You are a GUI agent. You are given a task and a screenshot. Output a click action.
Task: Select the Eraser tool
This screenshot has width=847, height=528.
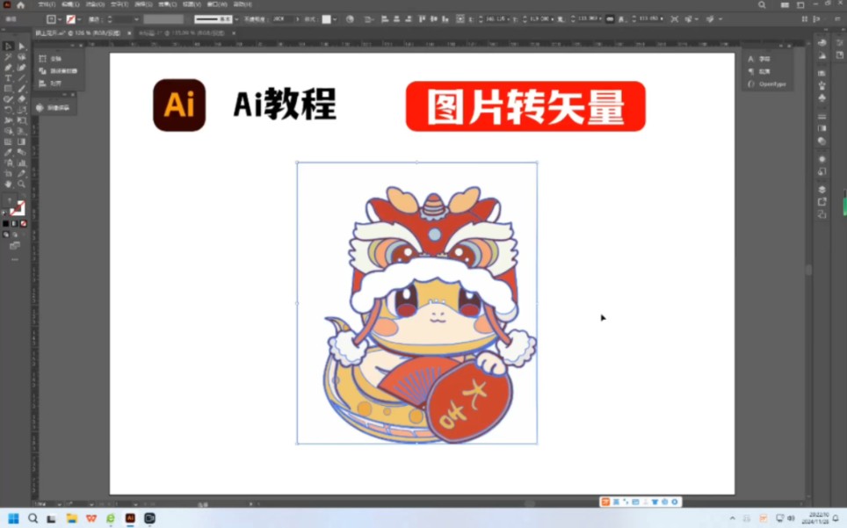22,99
